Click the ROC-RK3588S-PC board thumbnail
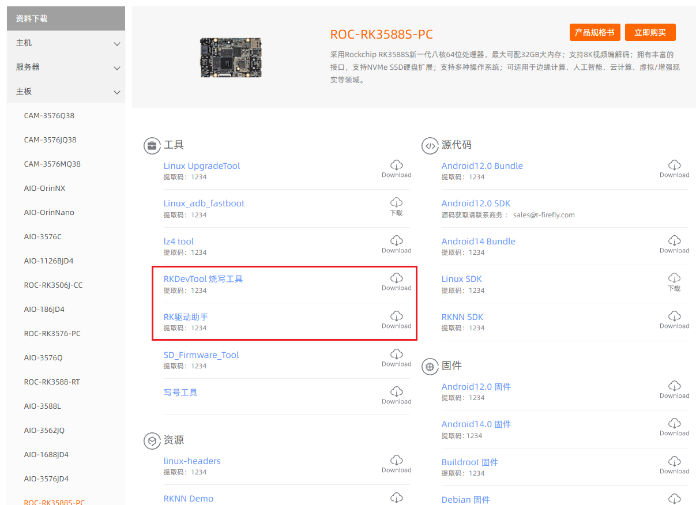The image size is (696, 505). pyautogui.click(x=231, y=58)
